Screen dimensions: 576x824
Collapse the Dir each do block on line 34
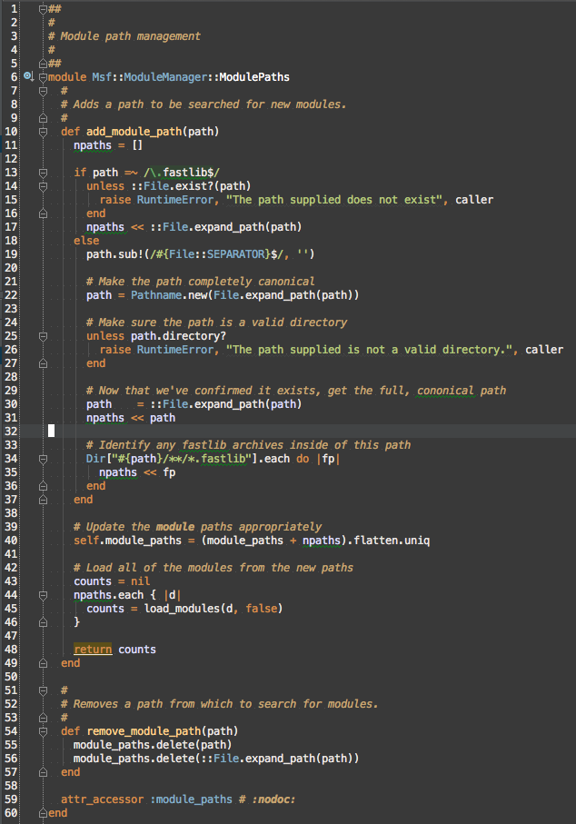[x=43, y=460]
